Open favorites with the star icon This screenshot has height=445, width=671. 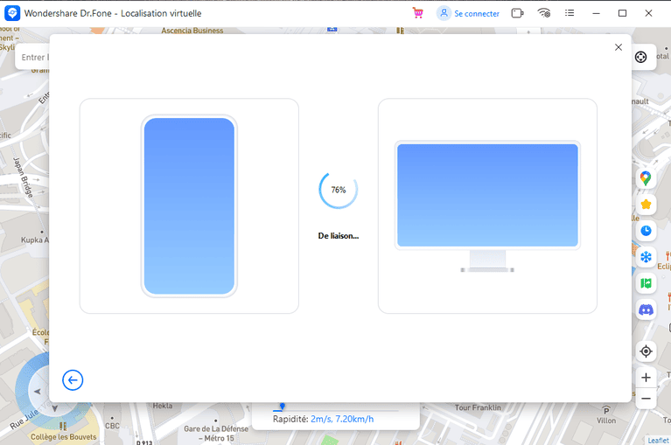click(x=646, y=205)
